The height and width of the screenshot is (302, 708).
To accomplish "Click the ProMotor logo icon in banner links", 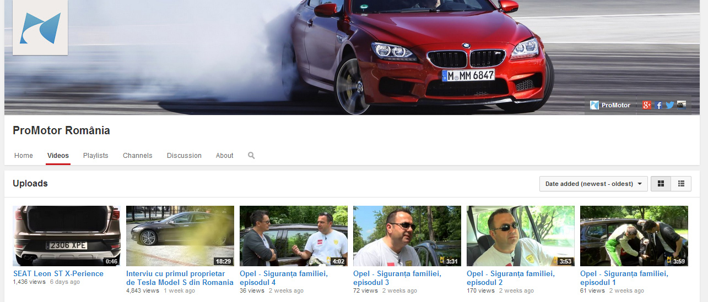I will (594, 105).
